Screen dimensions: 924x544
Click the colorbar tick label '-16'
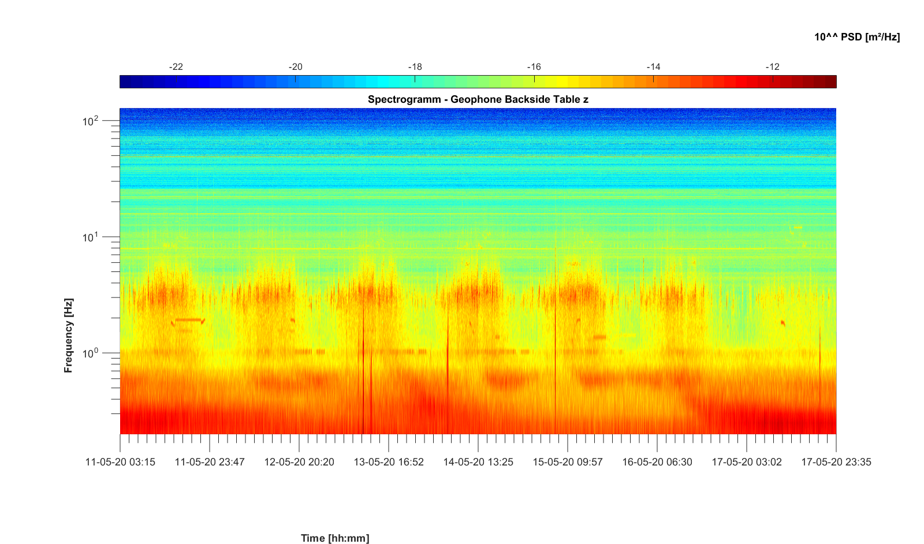pos(534,67)
